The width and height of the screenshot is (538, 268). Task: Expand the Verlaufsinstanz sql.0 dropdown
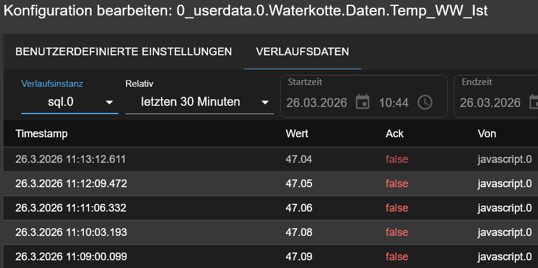point(109,102)
